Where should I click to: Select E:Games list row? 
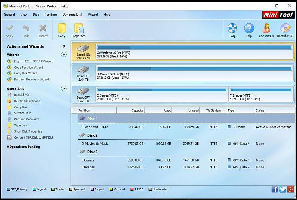click(x=187, y=160)
